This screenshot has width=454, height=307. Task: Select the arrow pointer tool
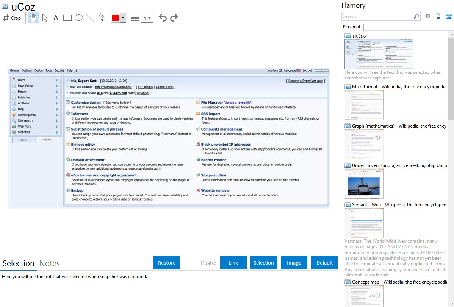point(45,18)
